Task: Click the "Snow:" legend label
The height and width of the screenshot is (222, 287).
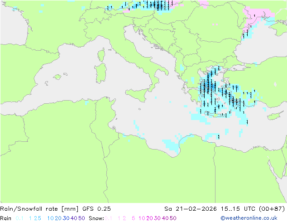Action: [x=96, y=218]
